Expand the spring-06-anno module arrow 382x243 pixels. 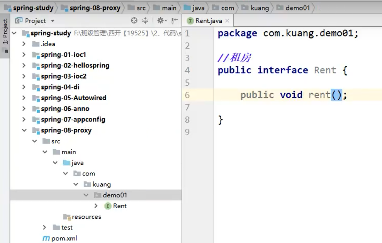coord(24,108)
